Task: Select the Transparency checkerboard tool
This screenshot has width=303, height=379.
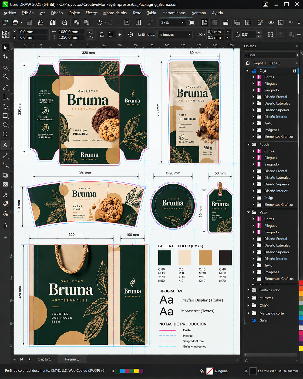Action: 5,184
